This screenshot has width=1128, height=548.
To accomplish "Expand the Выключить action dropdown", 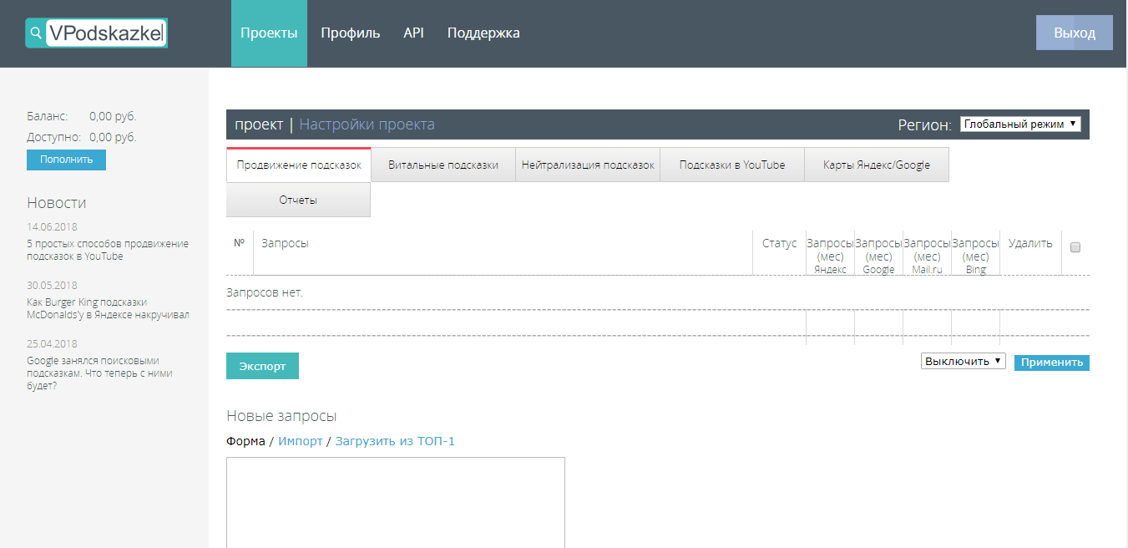I will tap(963, 362).
